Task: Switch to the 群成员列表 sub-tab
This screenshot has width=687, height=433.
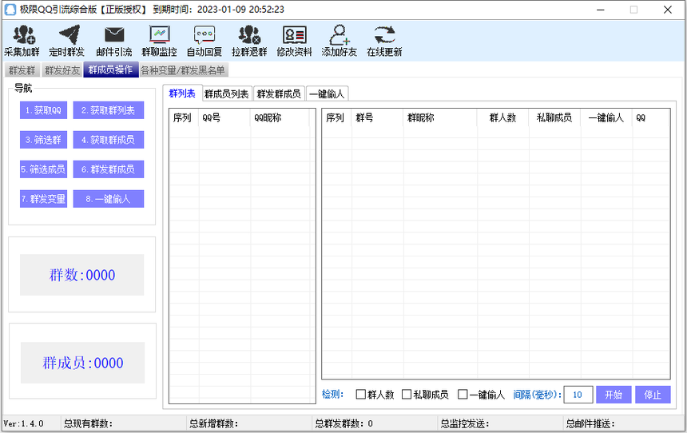Action: 227,93
